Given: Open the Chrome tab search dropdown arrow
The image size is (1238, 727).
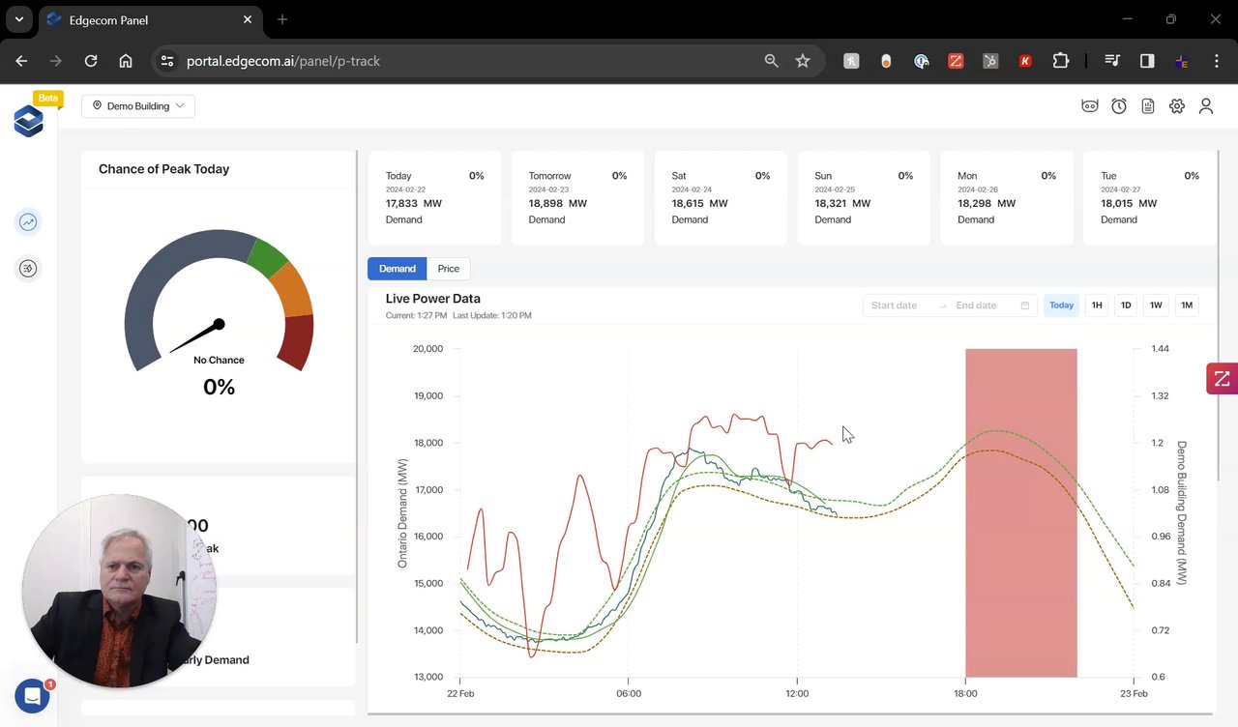Looking at the screenshot, I should coord(18,19).
